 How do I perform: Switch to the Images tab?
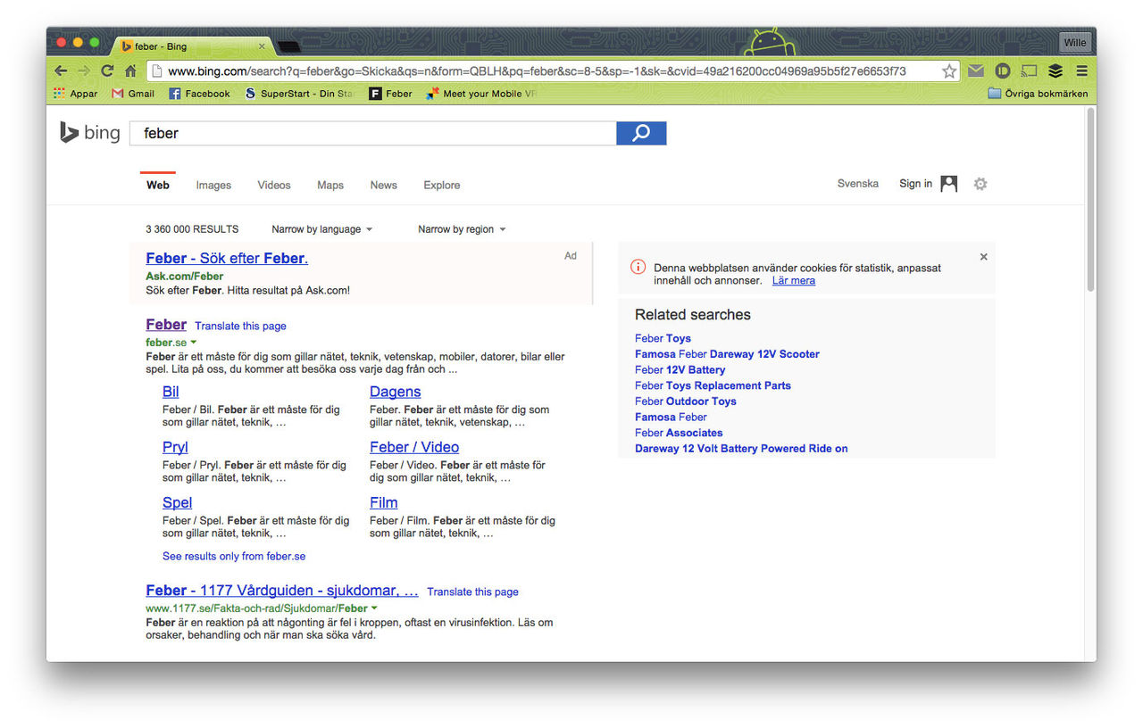pyautogui.click(x=213, y=185)
